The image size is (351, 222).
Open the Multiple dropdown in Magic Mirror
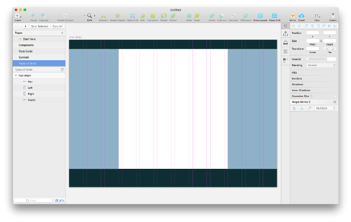pyautogui.click(x=325, y=108)
